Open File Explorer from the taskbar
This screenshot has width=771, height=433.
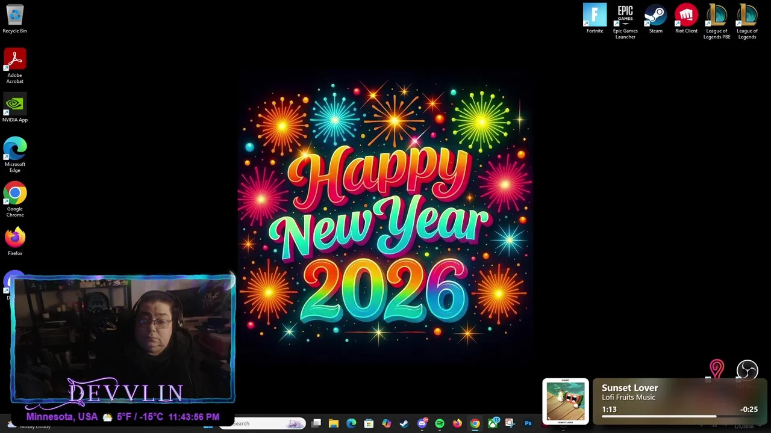pyautogui.click(x=333, y=423)
